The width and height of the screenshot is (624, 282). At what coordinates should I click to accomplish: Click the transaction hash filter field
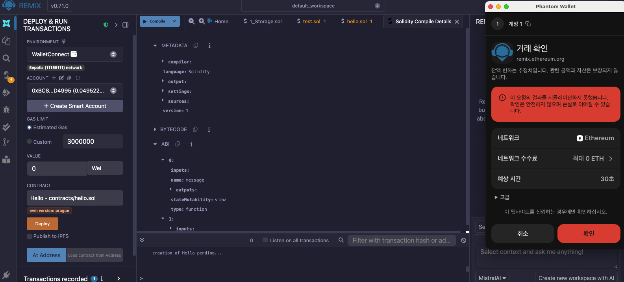pos(402,240)
